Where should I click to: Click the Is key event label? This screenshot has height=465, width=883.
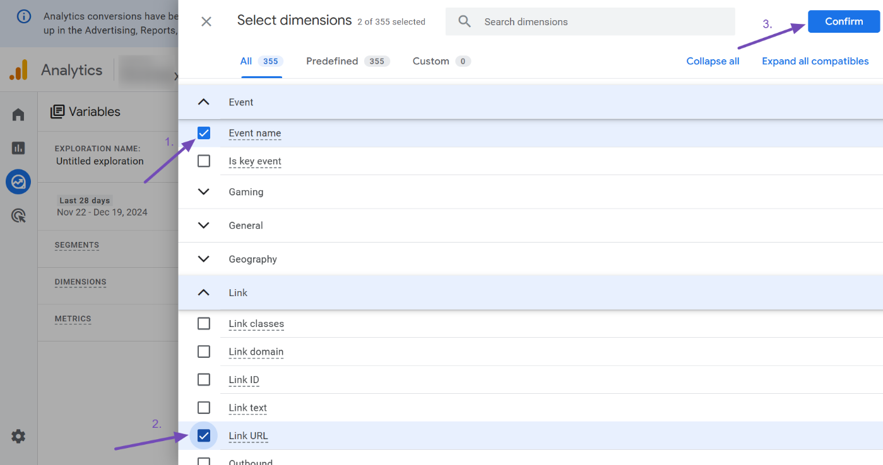pyautogui.click(x=255, y=161)
